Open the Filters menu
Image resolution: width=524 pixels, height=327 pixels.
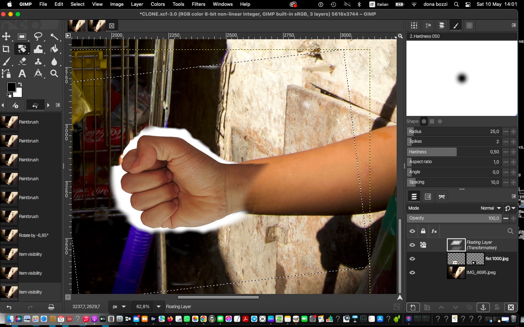[198, 4]
